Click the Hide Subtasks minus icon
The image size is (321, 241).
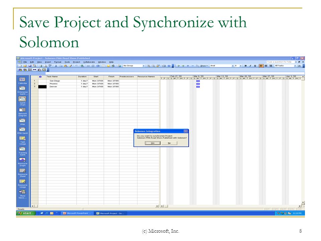193,66
